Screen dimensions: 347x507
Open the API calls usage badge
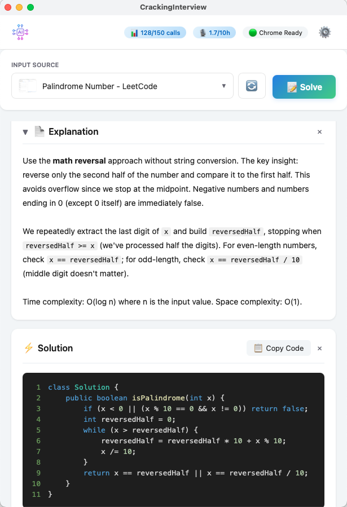click(x=155, y=33)
